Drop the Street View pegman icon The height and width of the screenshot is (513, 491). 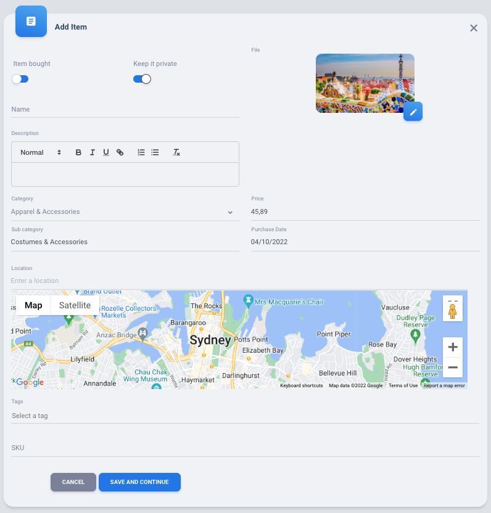[x=452, y=310]
